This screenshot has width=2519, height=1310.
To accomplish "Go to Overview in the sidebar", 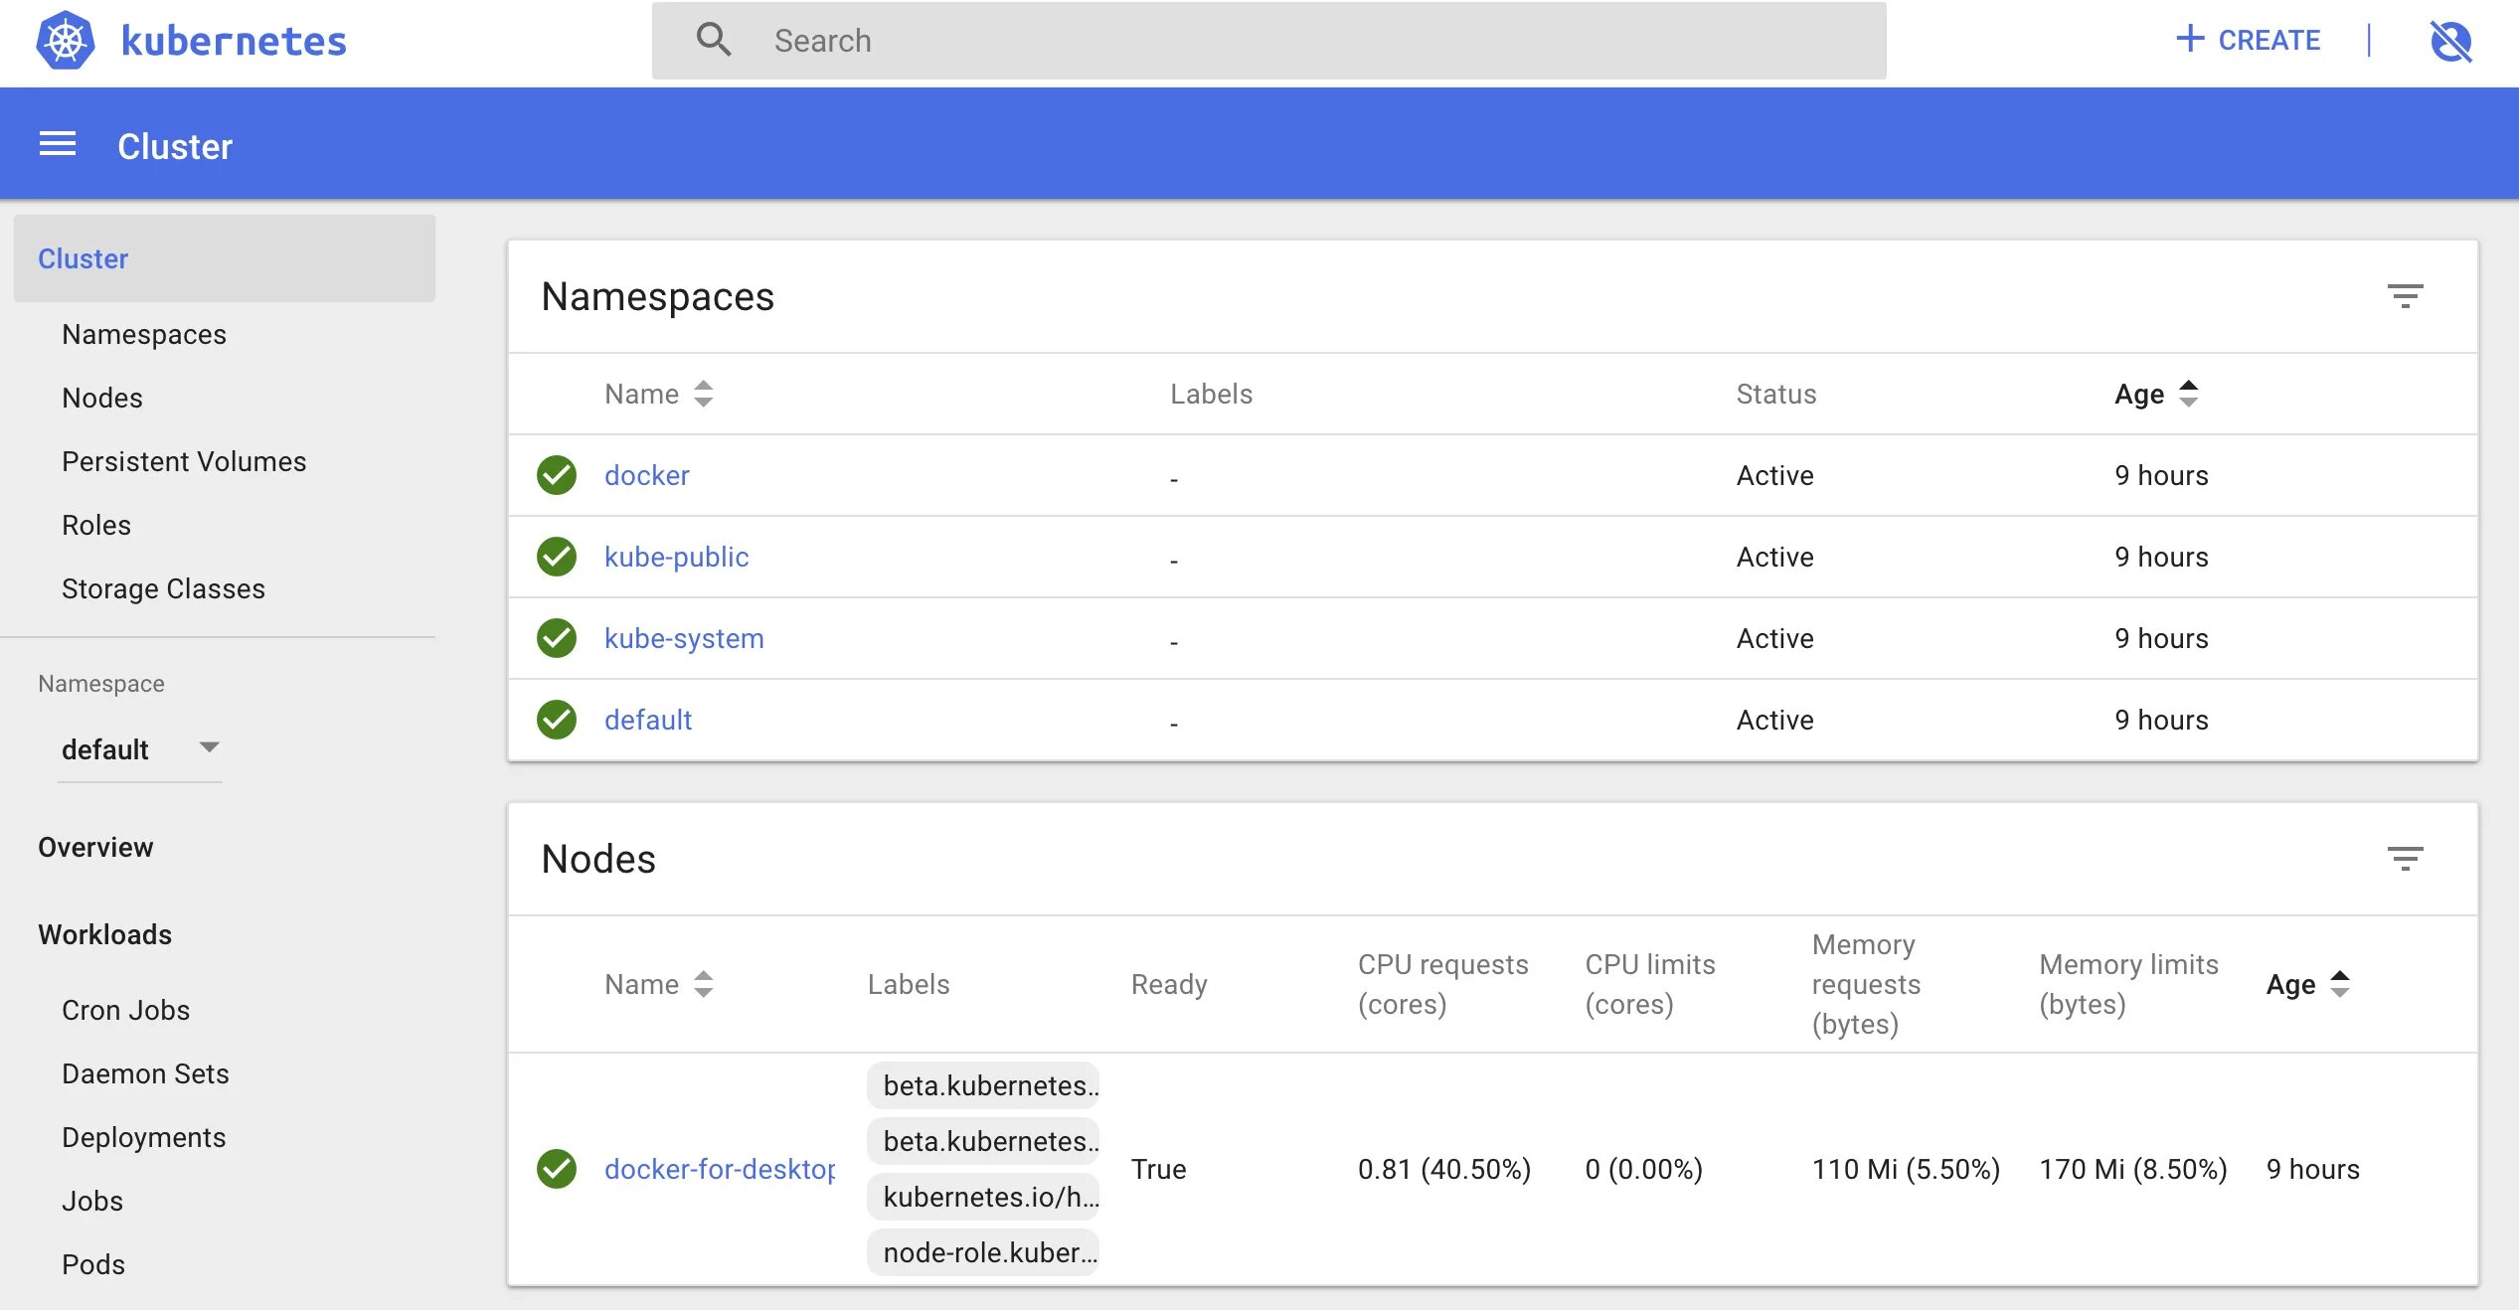I will (95, 847).
